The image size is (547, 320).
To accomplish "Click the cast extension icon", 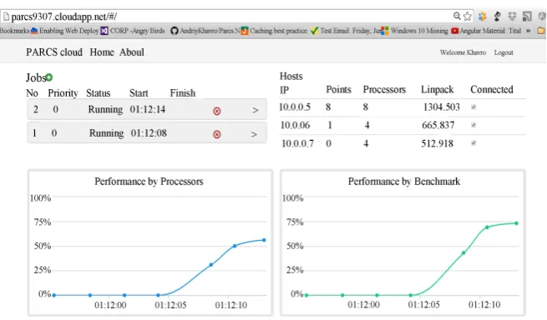I will click(x=527, y=16).
